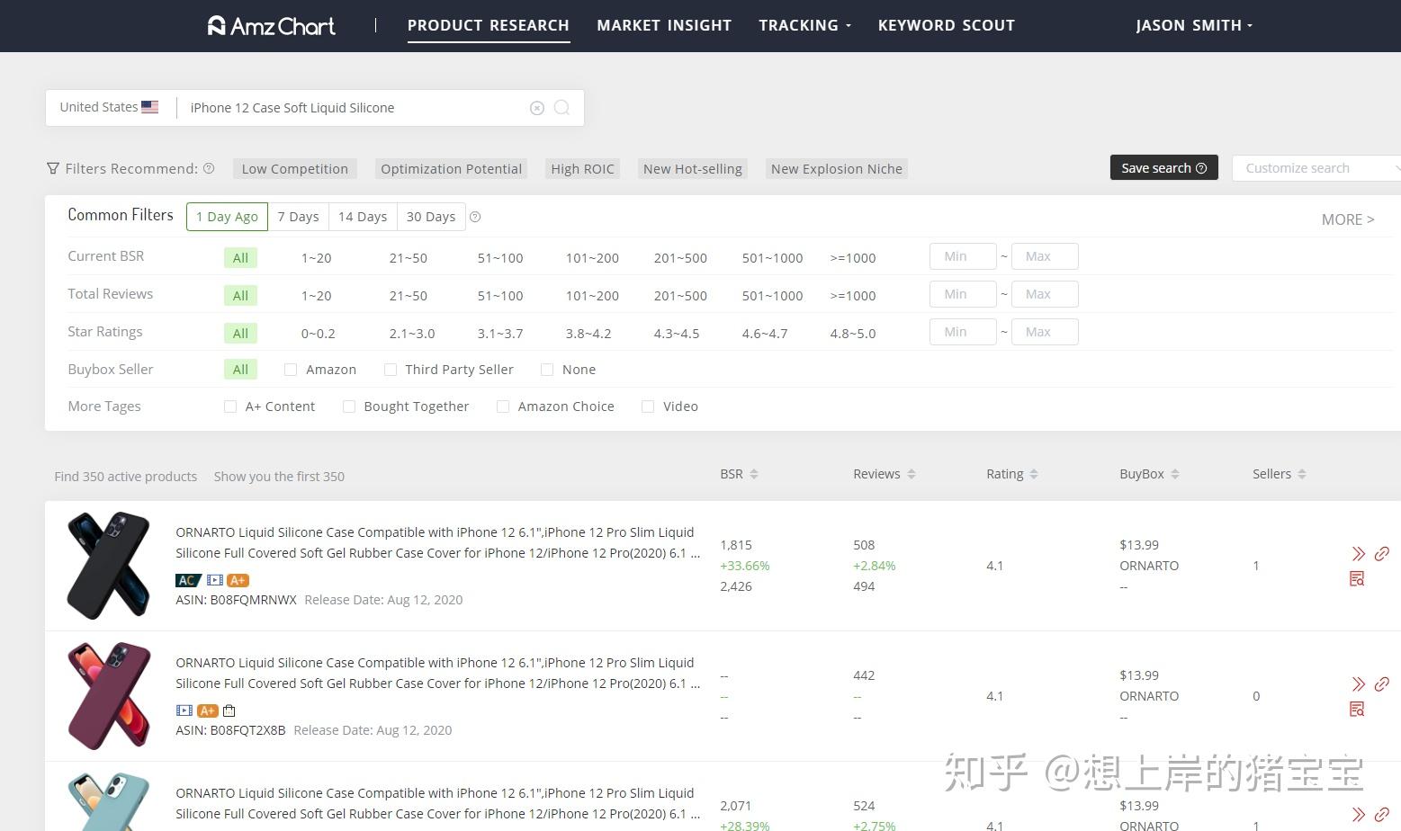Click video badge on B08FQT2X8B product
Screen dimensions: 1401x831
[x=184, y=710]
